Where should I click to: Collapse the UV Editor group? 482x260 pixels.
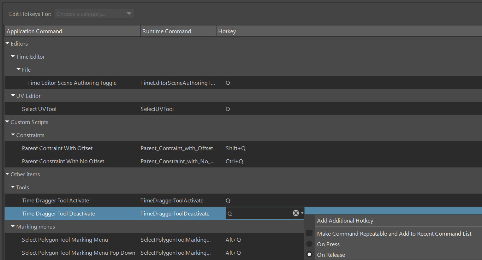point(13,96)
